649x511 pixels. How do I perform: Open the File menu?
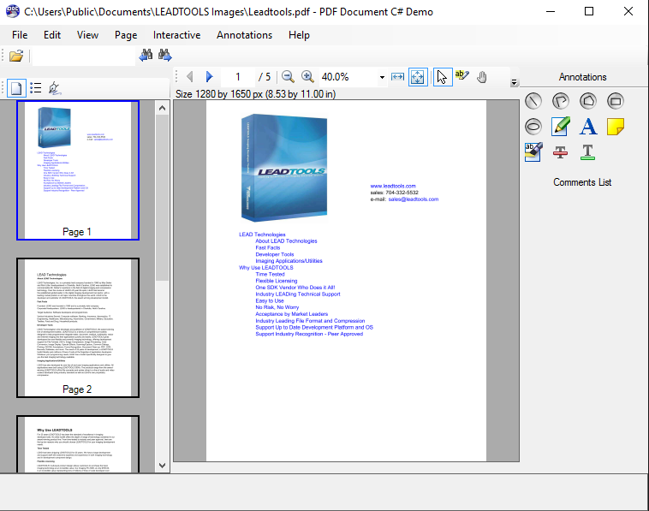coord(20,35)
